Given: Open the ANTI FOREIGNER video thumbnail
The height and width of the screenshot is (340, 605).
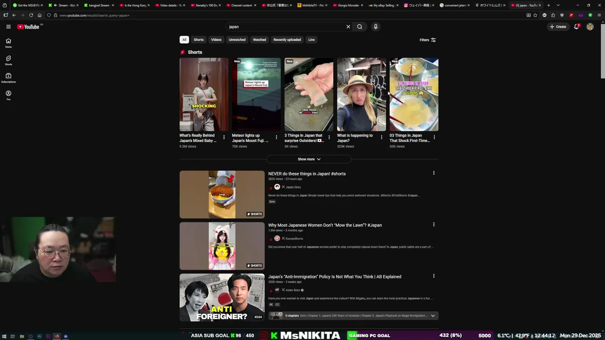Looking at the screenshot, I should (x=222, y=298).
